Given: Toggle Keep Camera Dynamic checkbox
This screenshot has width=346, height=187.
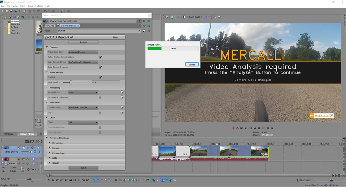Looking at the screenshot, I should [x=101, y=67].
